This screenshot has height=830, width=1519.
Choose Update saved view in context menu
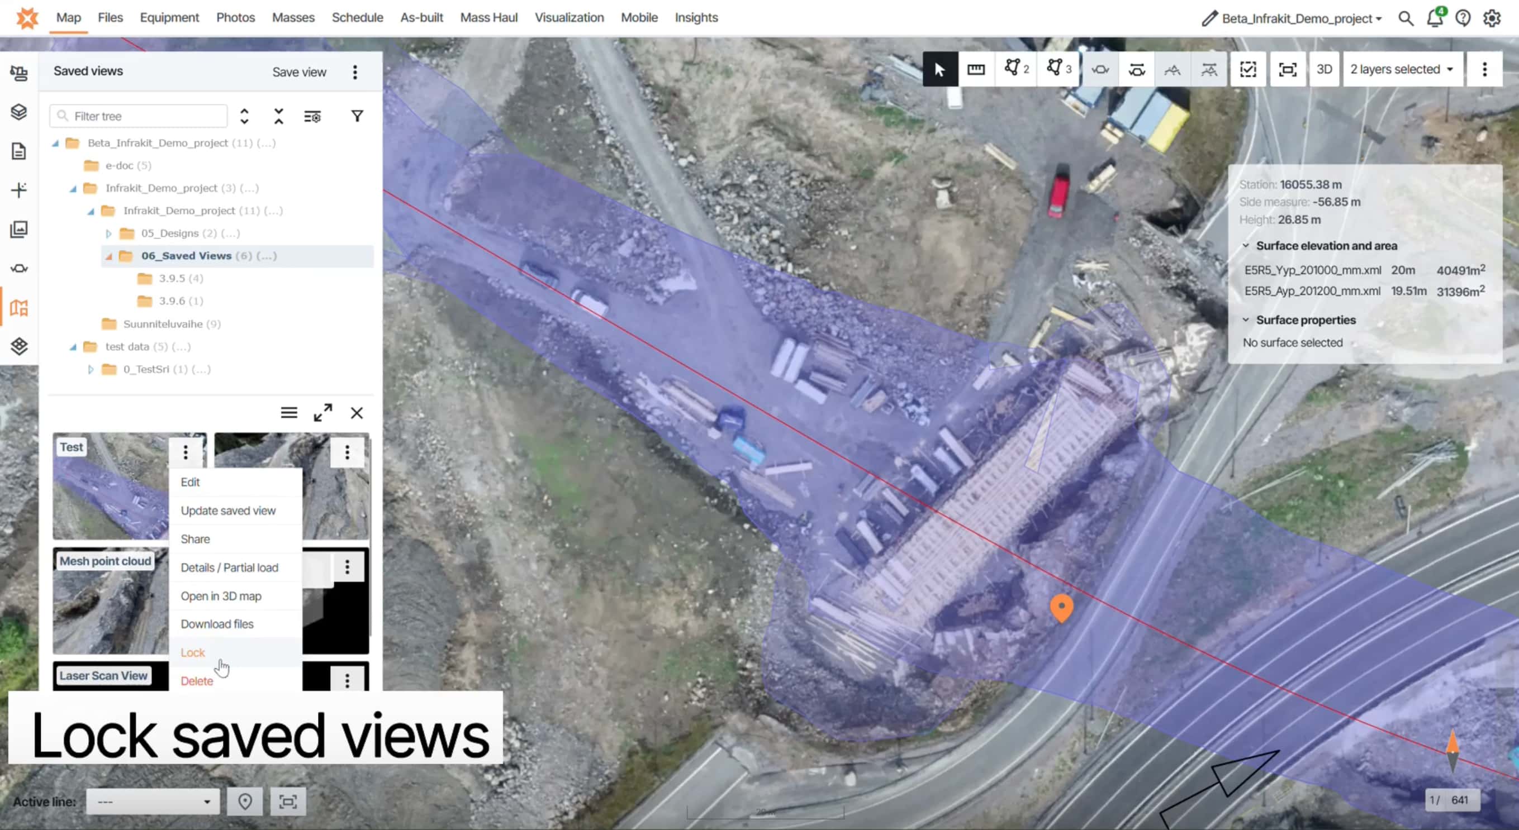click(x=236, y=511)
